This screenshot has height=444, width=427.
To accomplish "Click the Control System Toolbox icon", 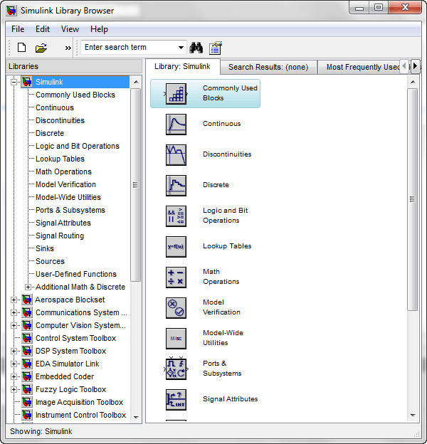I will 27,338.
